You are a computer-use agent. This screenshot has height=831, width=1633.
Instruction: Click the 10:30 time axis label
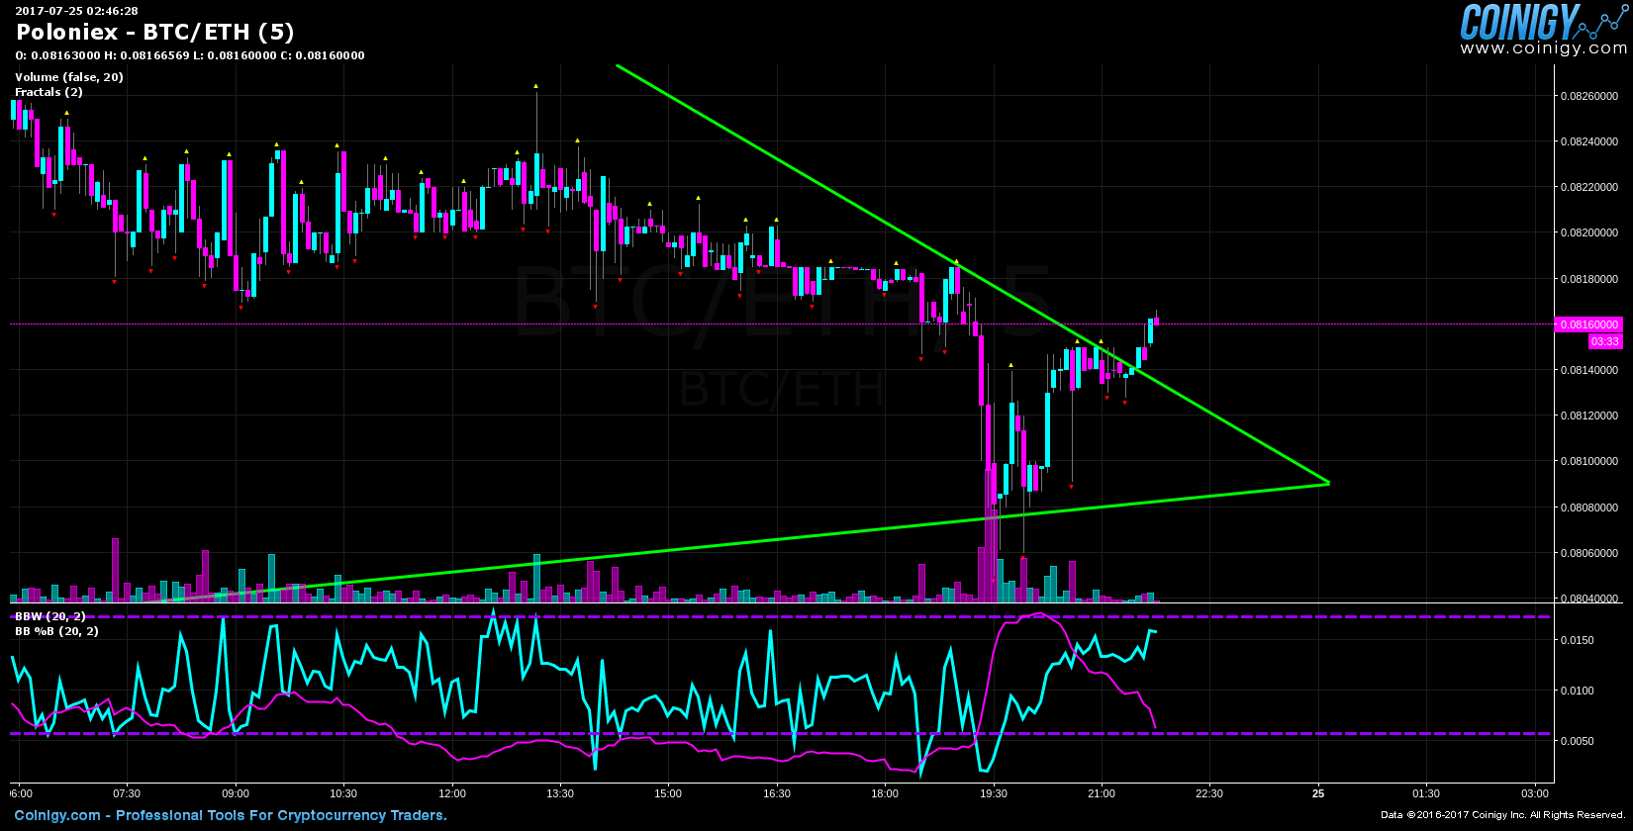pyautogui.click(x=342, y=793)
